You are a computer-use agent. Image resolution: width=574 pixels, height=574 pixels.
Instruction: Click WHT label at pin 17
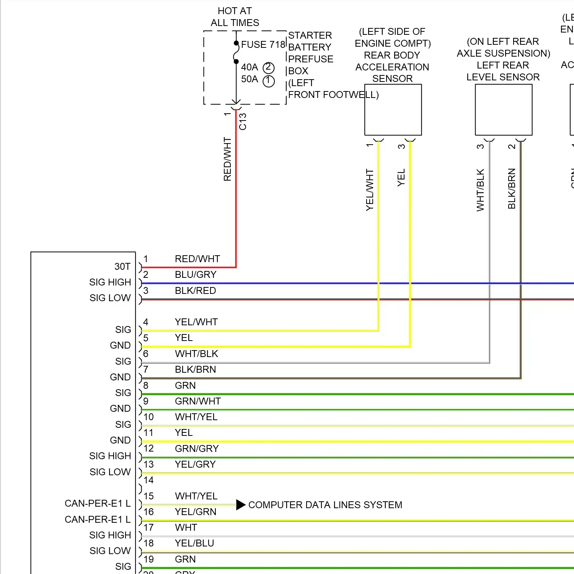(186, 528)
